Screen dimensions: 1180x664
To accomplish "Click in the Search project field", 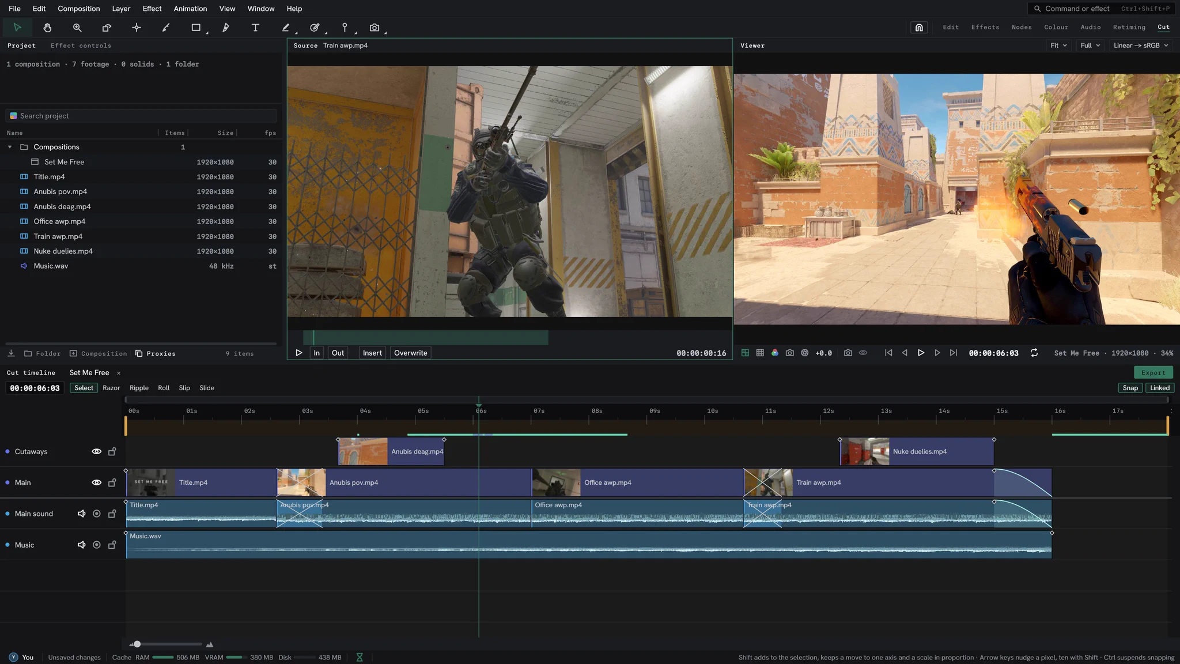I will (x=141, y=116).
